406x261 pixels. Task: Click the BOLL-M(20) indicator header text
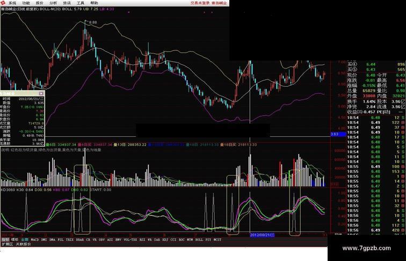point(50,9)
